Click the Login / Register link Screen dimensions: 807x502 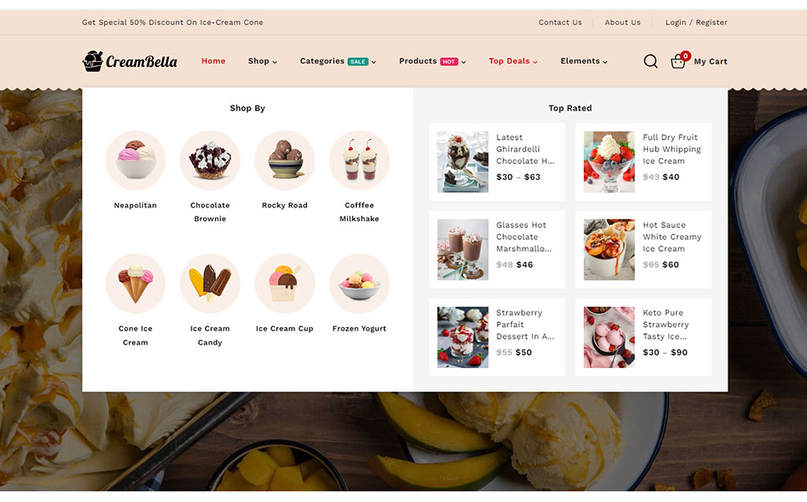(x=696, y=22)
